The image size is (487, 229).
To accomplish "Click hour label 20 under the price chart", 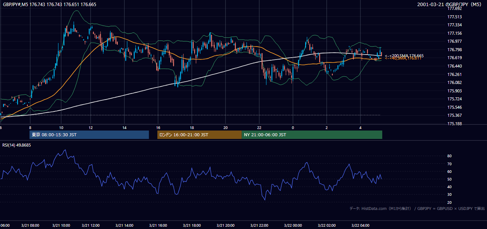I will point(226,128).
